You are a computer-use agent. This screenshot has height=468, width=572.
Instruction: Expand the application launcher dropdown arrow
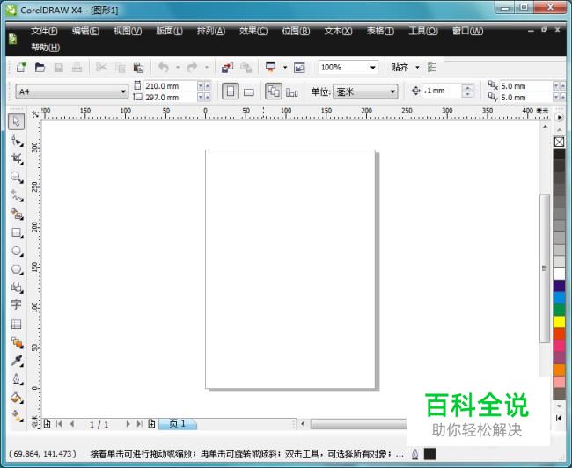pyautogui.click(x=285, y=68)
